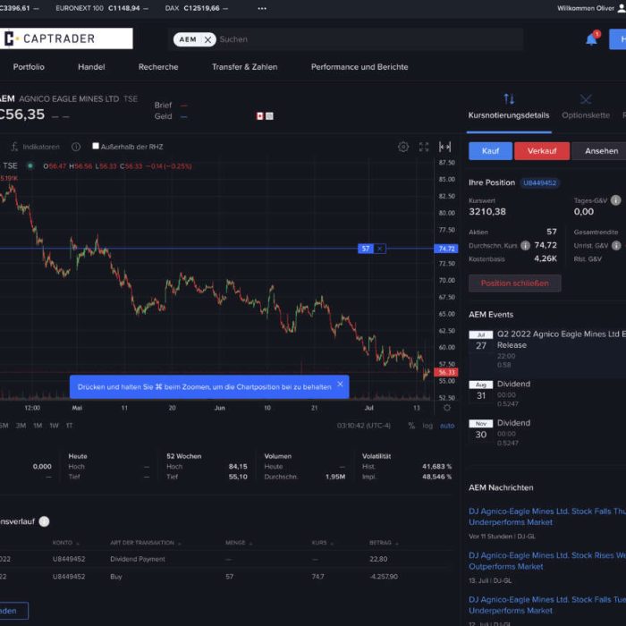The image size is (626, 626).
Task: Open the Portfolio menu
Action: click(x=29, y=67)
